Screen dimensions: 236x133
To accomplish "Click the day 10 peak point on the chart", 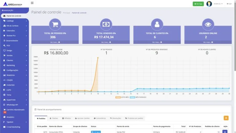I will click(x=98, y=58).
